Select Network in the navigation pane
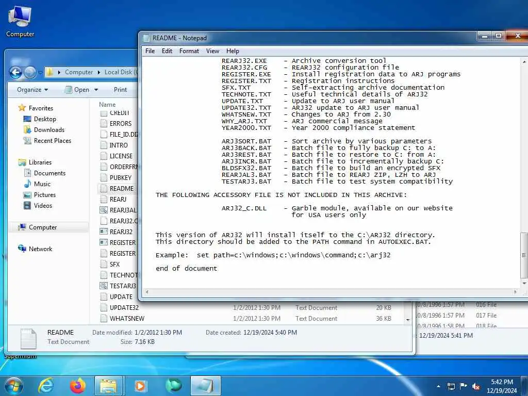 coord(40,249)
